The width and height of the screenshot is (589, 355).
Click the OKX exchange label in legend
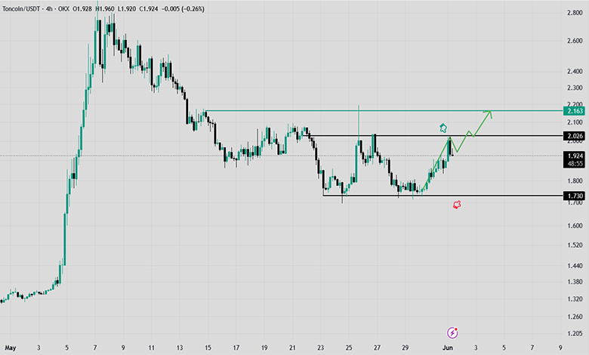click(x=63, y=8)
